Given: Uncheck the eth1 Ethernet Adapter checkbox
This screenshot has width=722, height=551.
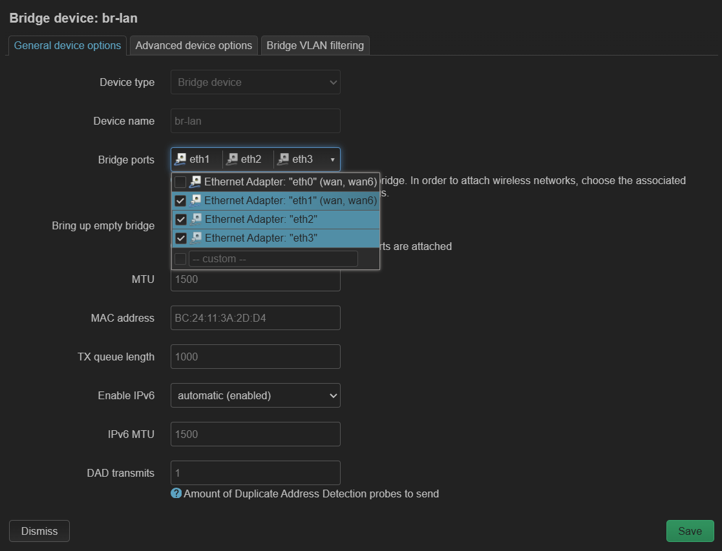Looking at the screenshot, I should [181, 201].
